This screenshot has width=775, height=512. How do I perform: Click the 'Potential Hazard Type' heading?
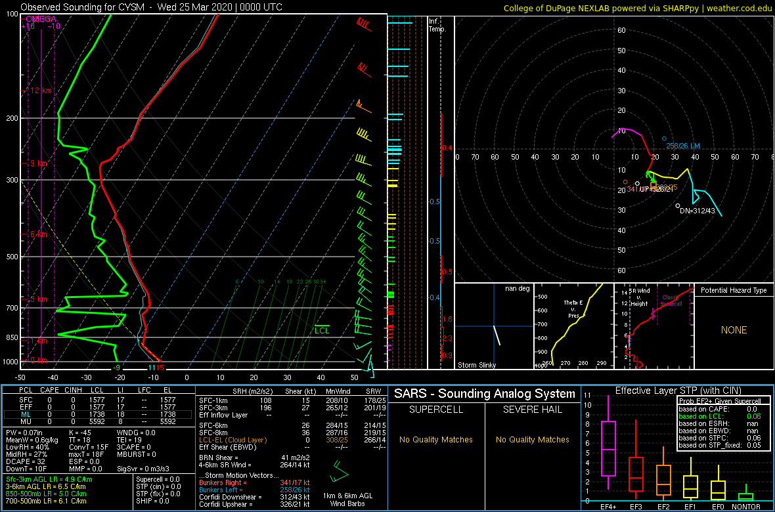point(734,290)
